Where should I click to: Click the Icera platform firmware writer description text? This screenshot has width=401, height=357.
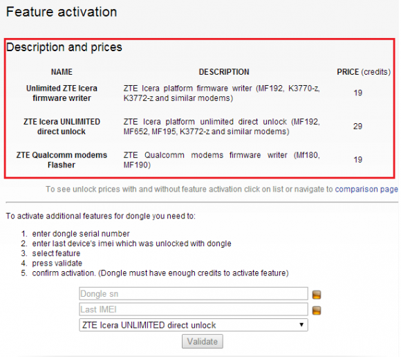221,93
